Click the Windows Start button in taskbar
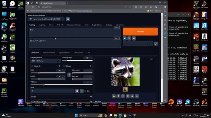The width and height of the screenshot is (211, 118). (x=76, y=115)
